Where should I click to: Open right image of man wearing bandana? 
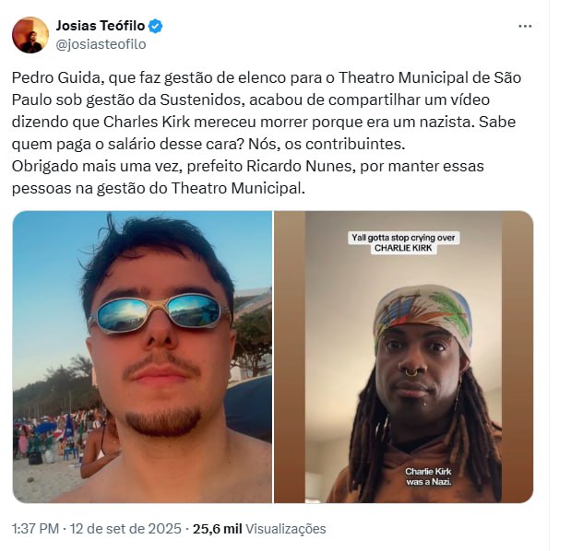[x=403, y=357]
